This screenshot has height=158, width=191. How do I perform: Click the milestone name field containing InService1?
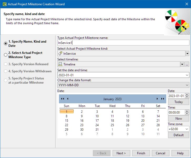point(123,43)
